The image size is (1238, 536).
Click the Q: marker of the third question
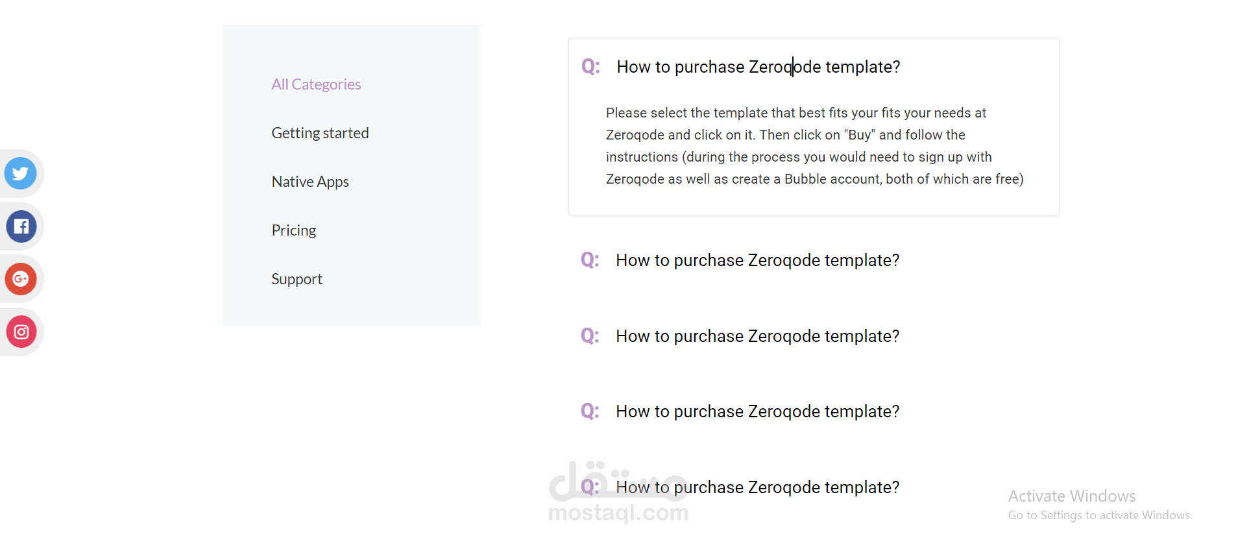click(590, 335)
